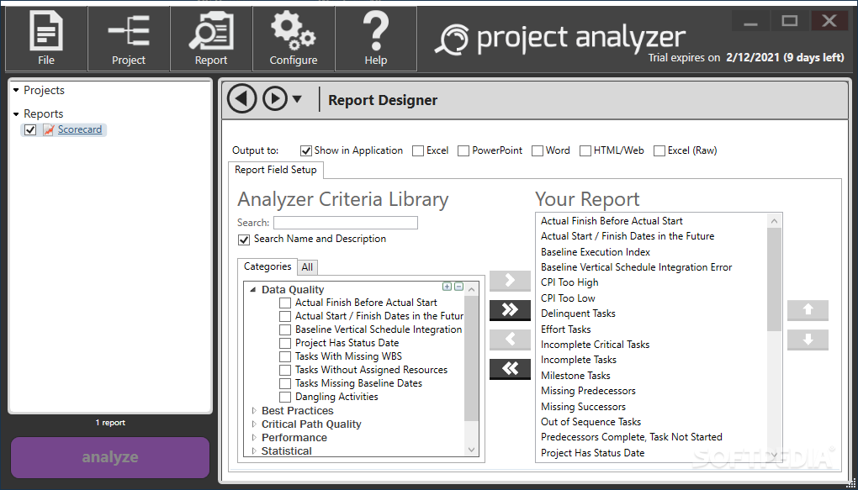Click in the criteria Search field

(346, 223)
